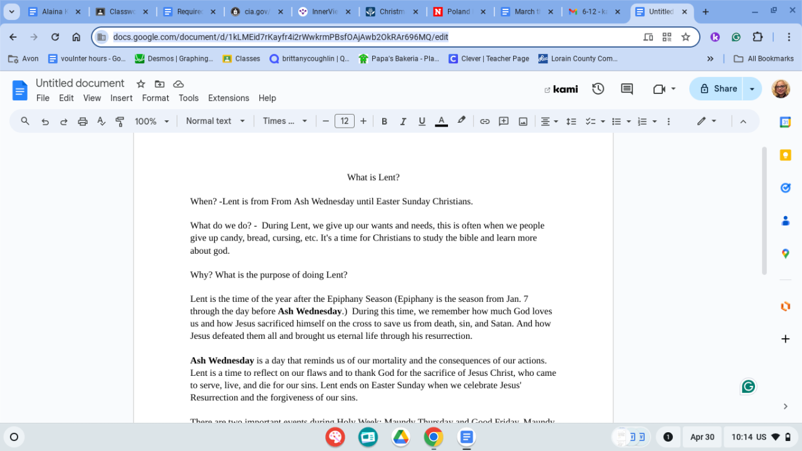The height and width of the screenshot is (451, 802).
Task: Open Google Maps in side panel
Action: [x=785, y=254]
